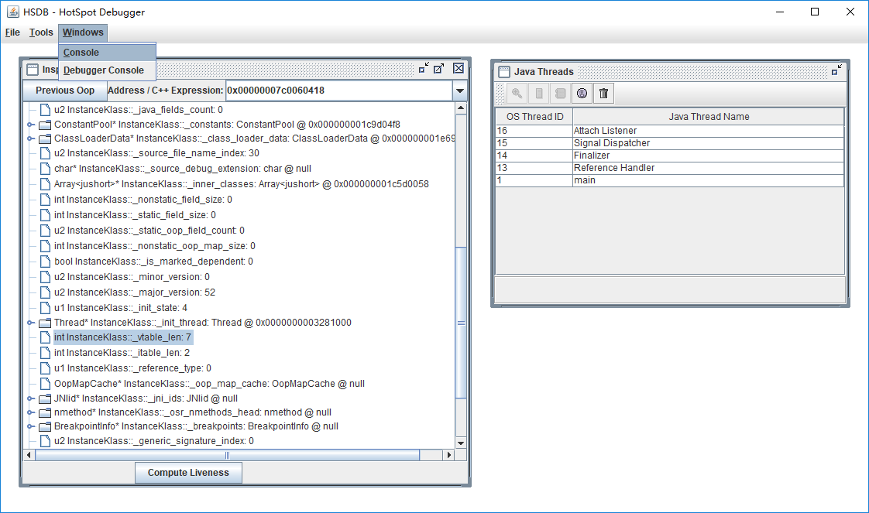Viewport: 869px width, 513px height.
Task: Select the _itable_len: 2 row
Action: [x=122, y=353]
